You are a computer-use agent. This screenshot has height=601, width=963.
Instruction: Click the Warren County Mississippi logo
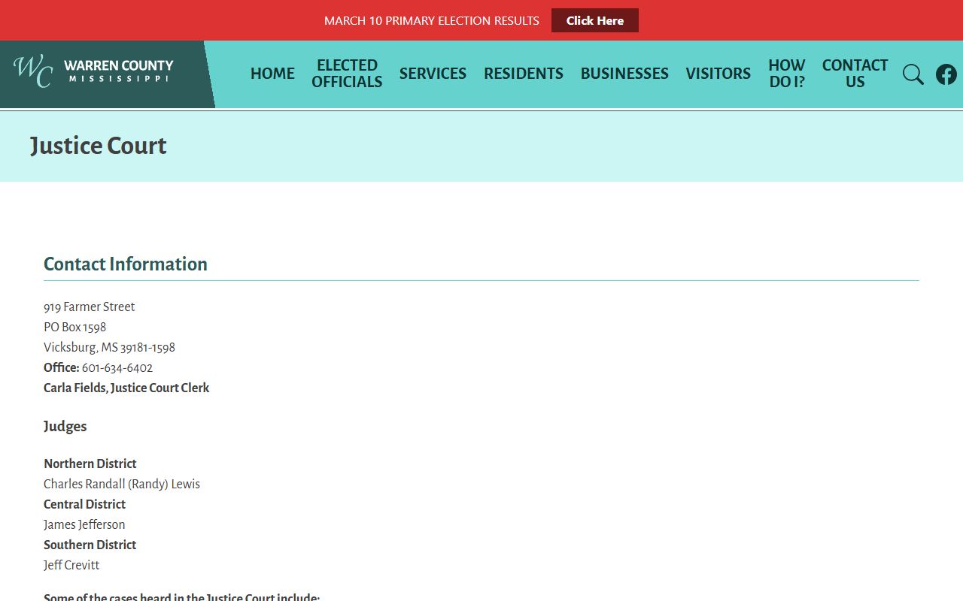(93, 72)
